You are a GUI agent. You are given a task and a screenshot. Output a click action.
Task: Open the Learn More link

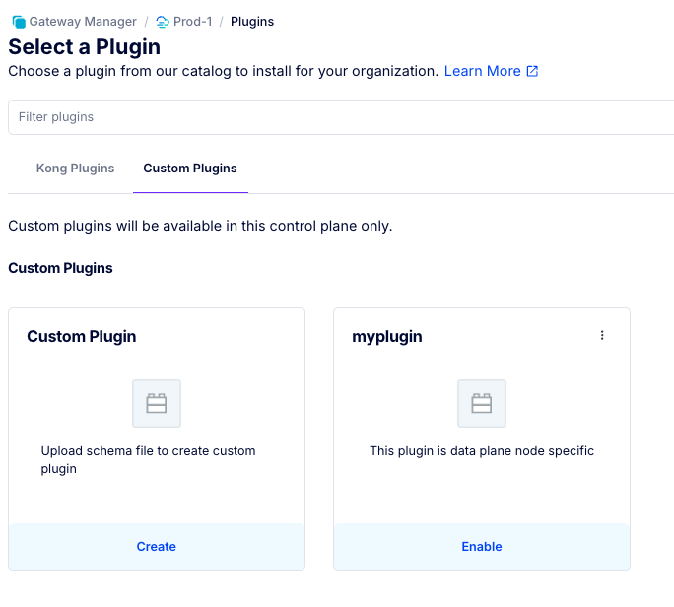point(482,71)
